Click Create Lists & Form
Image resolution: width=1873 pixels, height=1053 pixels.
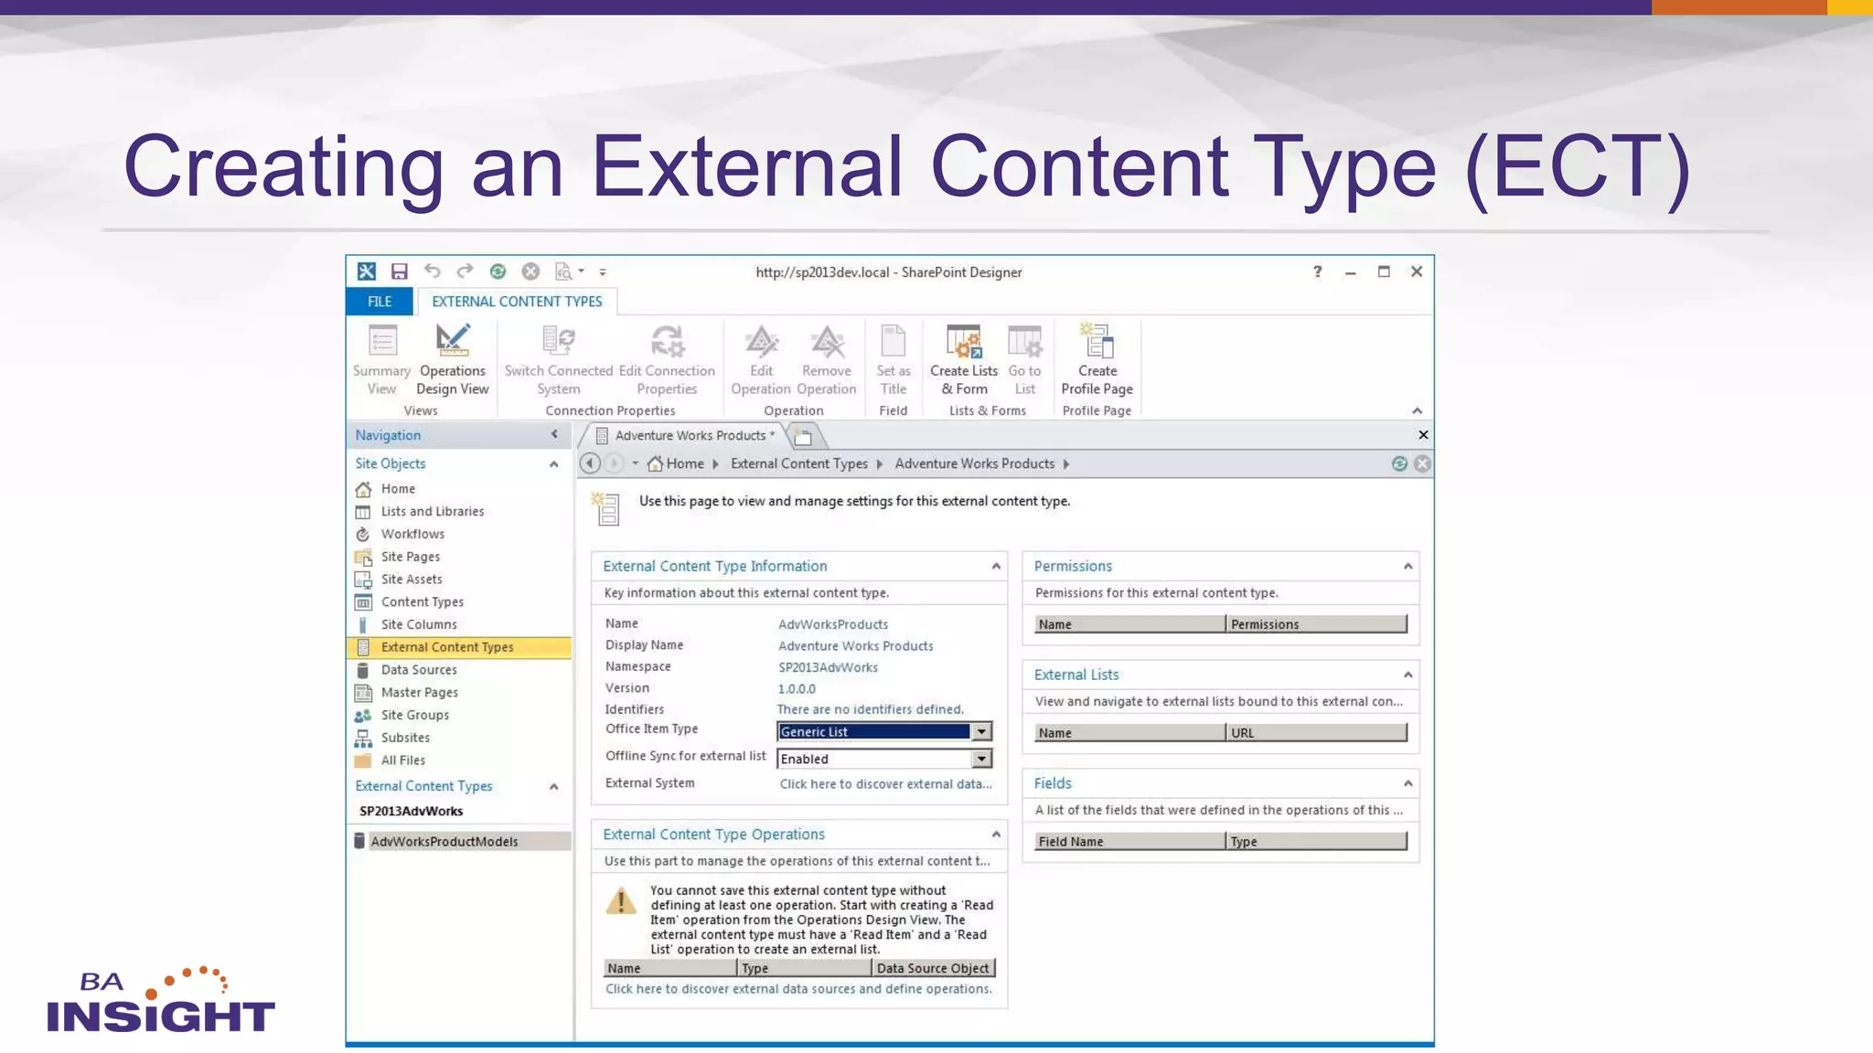pos(964,360)
